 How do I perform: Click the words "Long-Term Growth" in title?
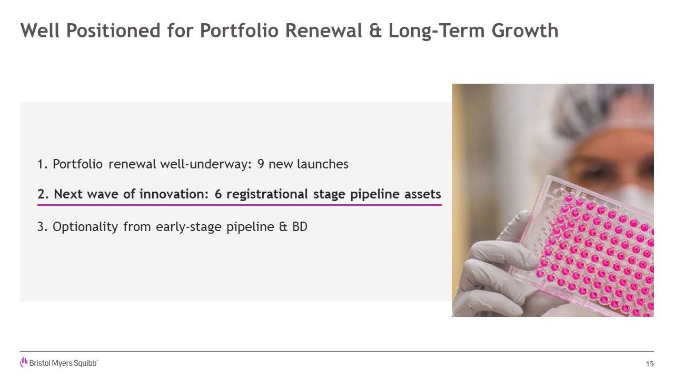click(473, 31)
